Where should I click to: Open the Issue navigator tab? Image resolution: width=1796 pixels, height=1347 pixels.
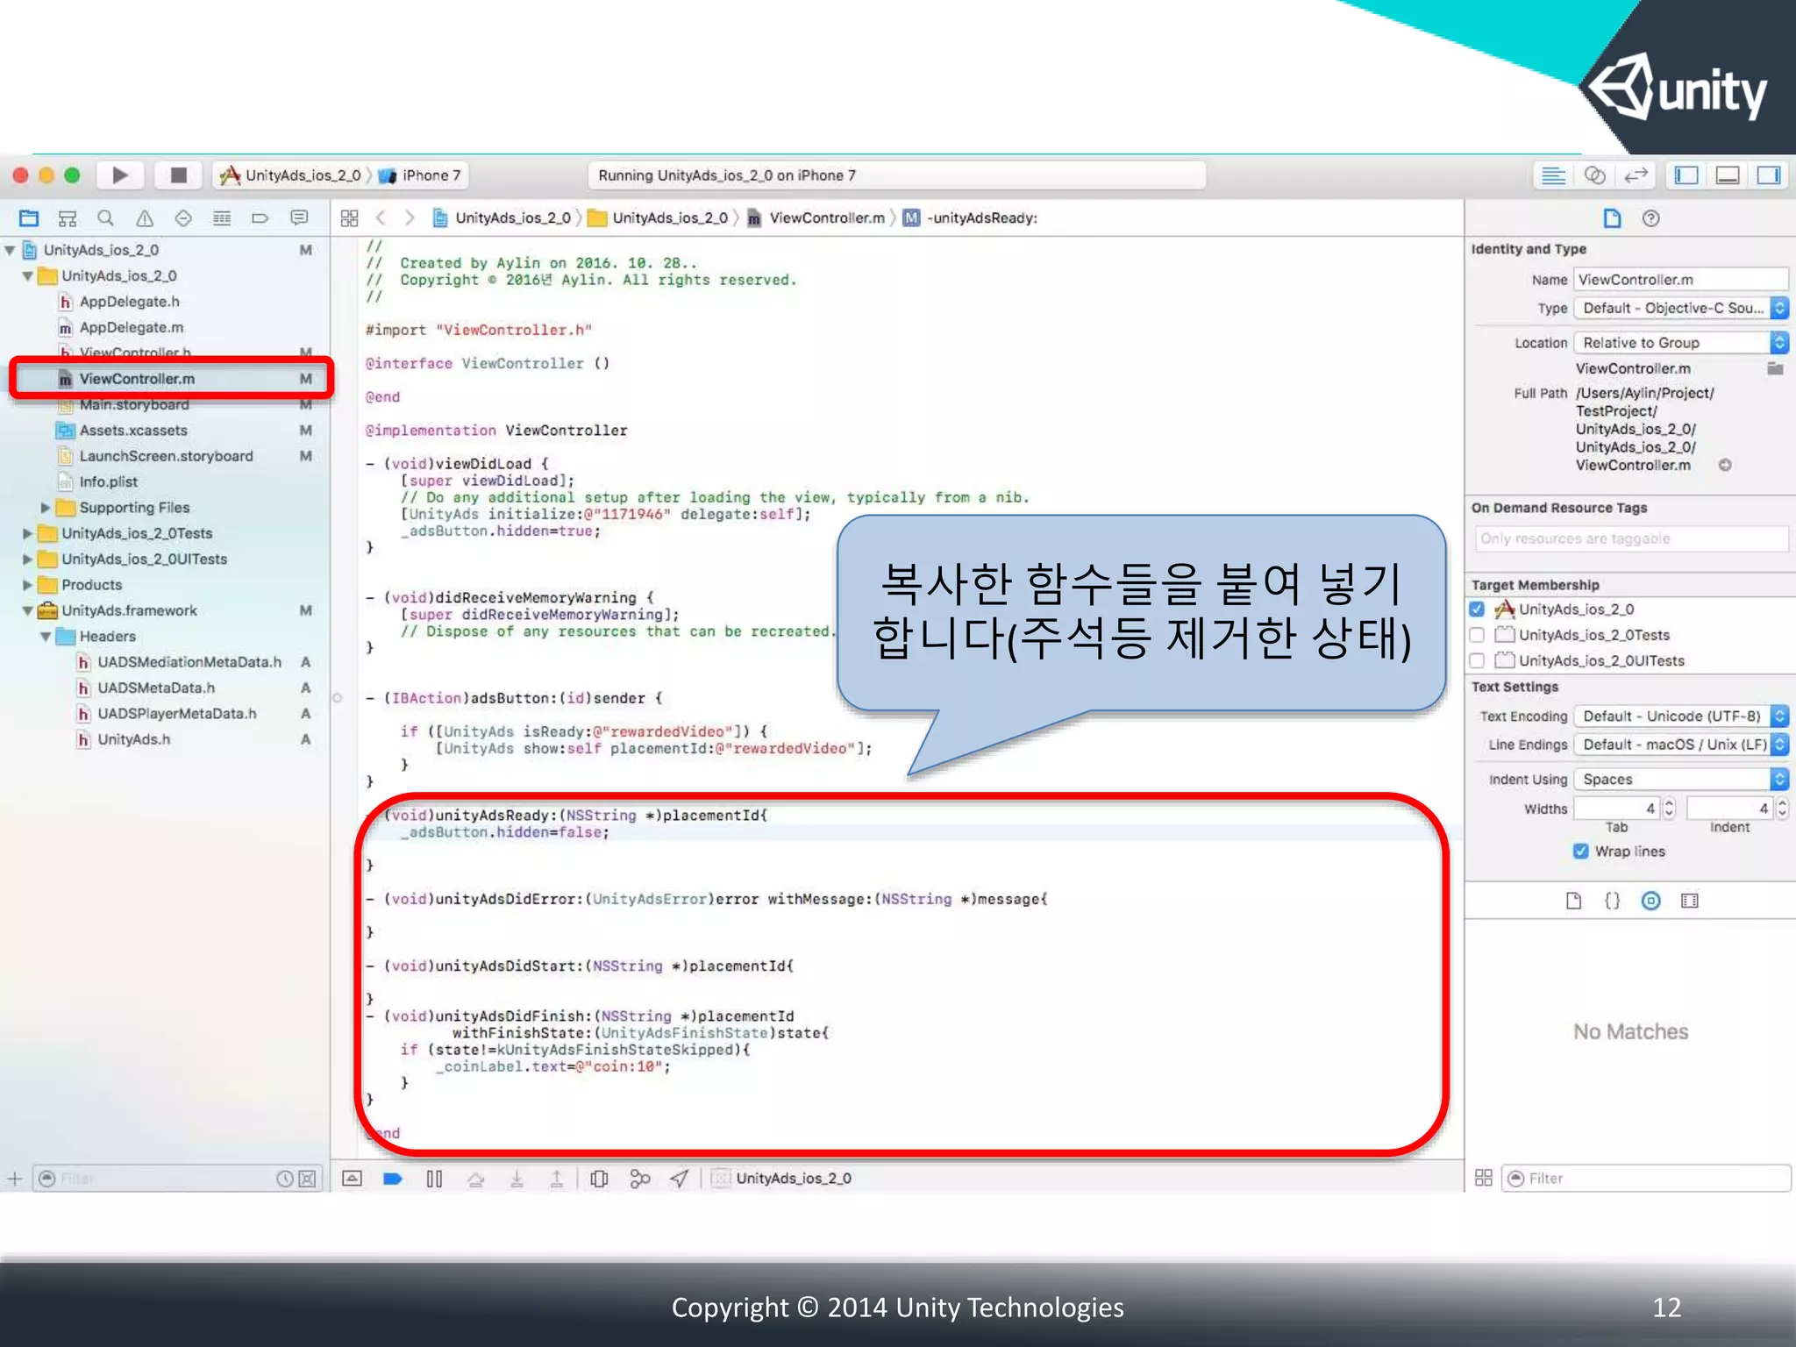click(x=145, y=217)
